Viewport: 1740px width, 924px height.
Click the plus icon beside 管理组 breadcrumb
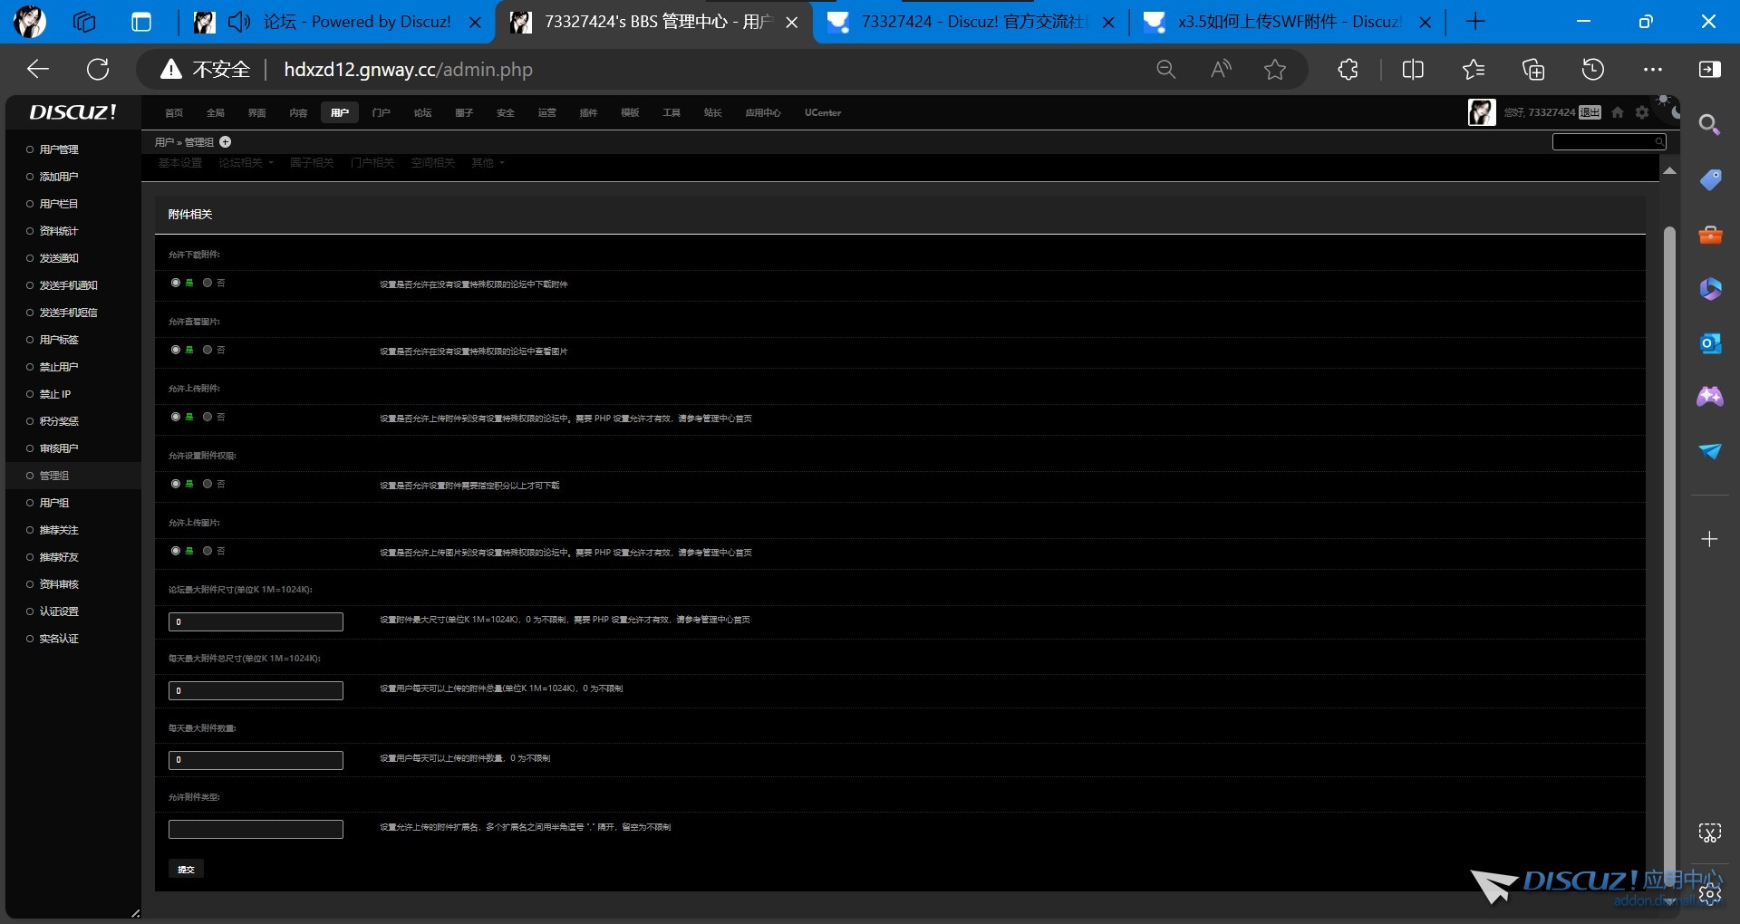pos(226,142)
